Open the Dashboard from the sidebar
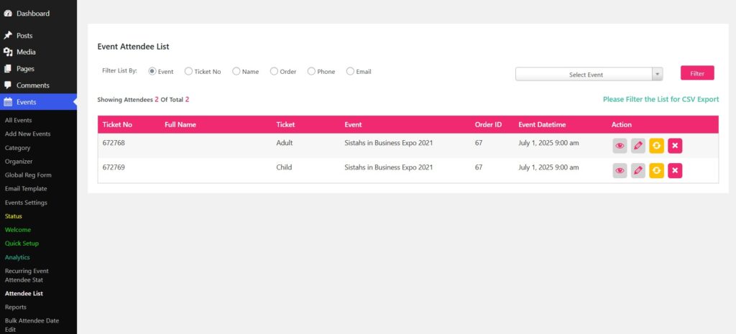The width and height of the screenshot is (736, 334). click(32, 14)
